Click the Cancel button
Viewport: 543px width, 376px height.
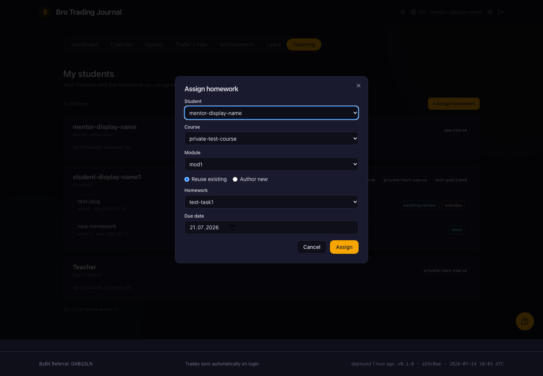click(312, 247)
